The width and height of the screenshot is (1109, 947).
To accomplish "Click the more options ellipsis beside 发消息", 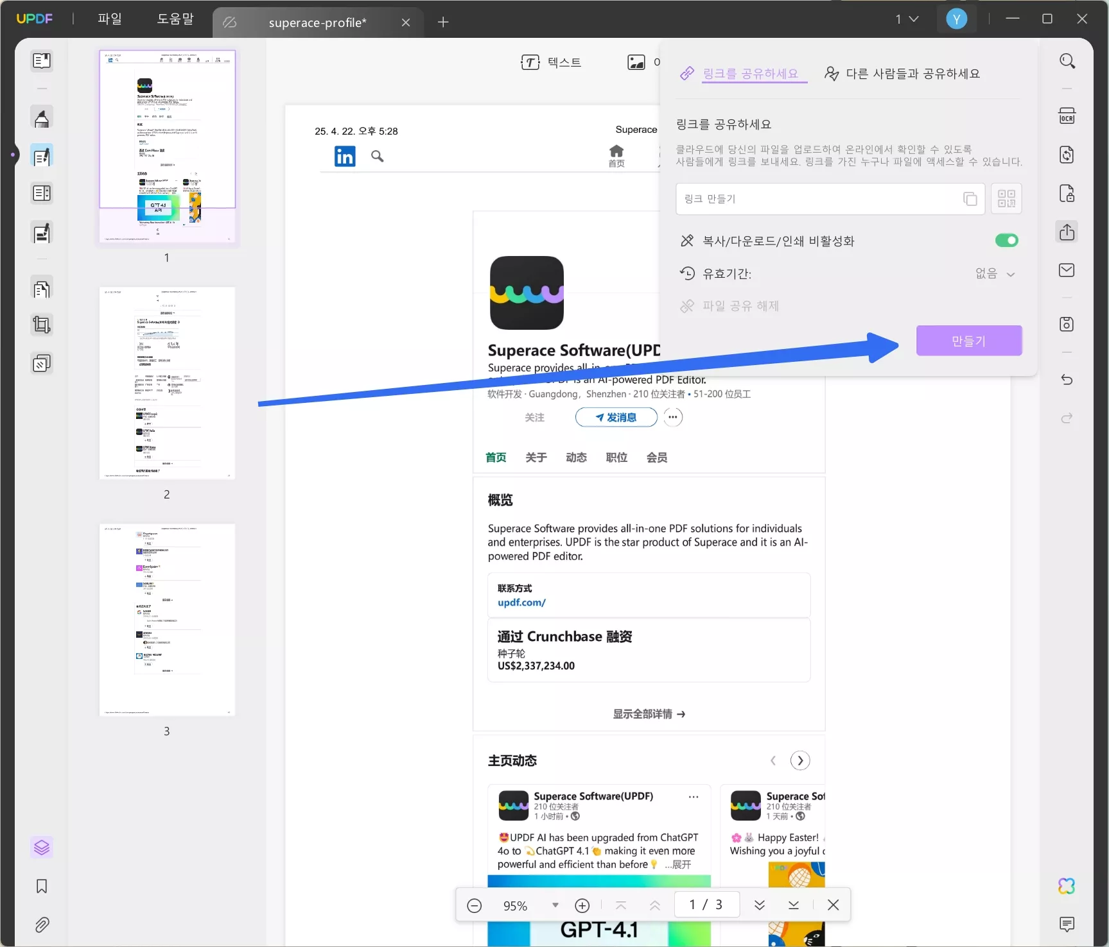I will tap(673, 417).
